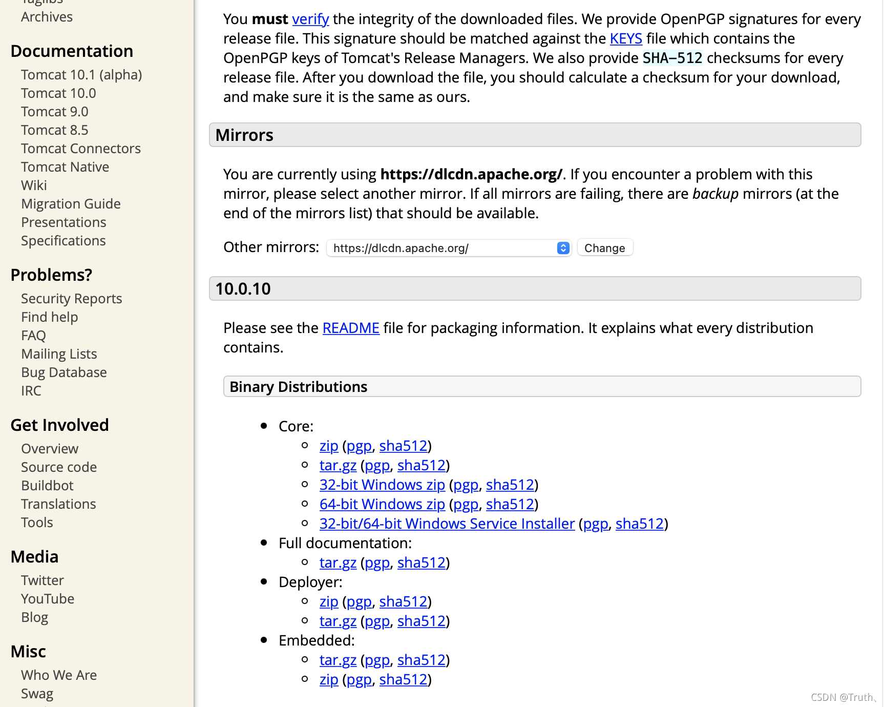
Task: Open pgp for Embedded zip
Action: [x=359, y=679]
